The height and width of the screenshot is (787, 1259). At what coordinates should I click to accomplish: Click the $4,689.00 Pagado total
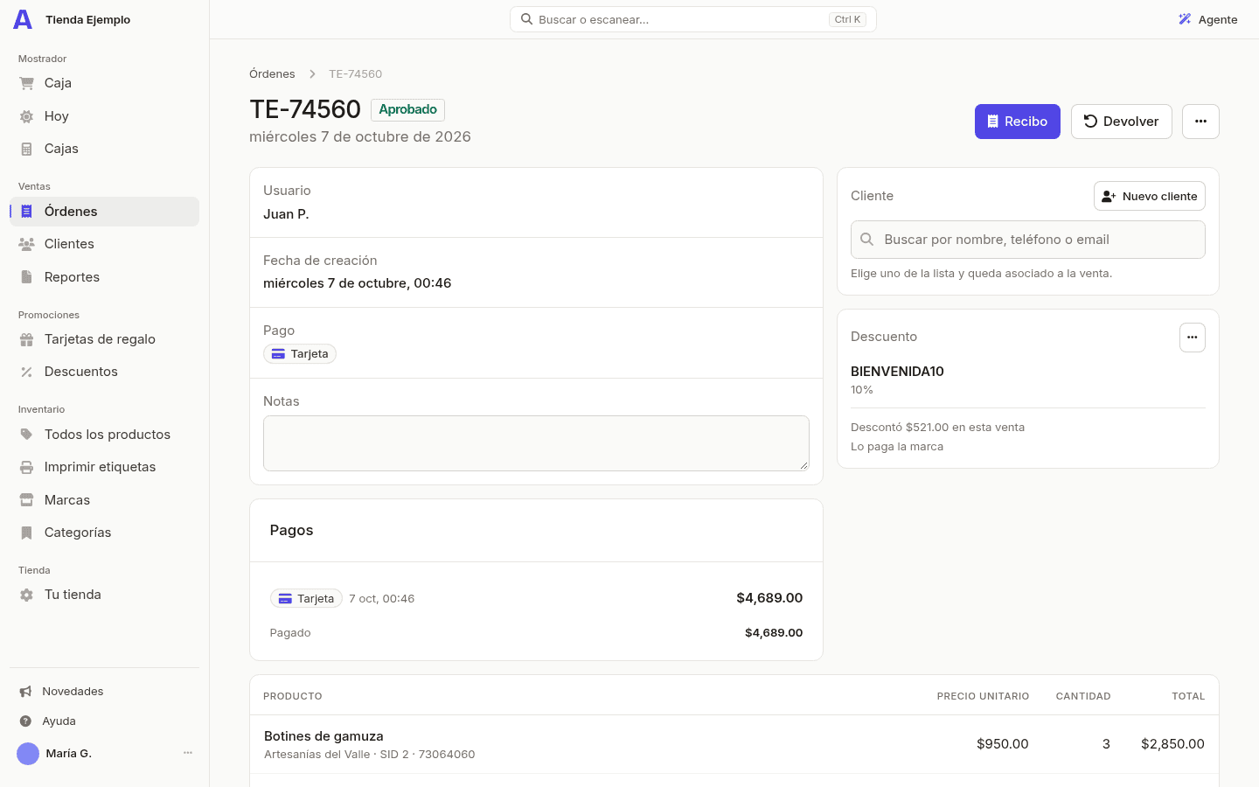pos(774,633)
